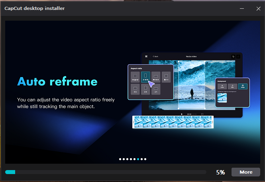265x182 pixels.
Task: Click the 5% progress percentage text
Action: pyautogui.click(x=220, y=172)
